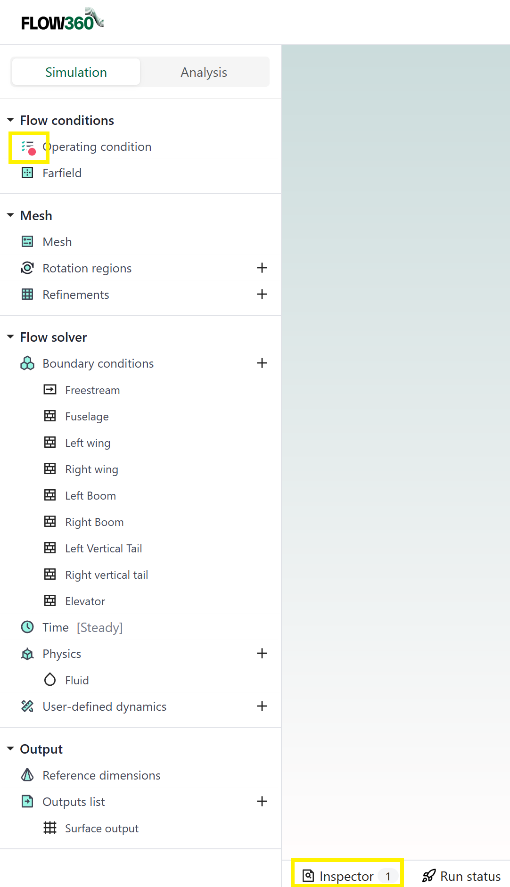Click the Physics cube icon
This screenshot has width=510, height=887.
[27, 654]
